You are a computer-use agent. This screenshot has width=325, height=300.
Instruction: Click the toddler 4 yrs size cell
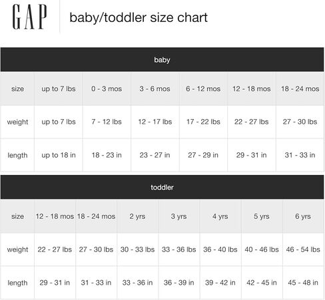coord(220,216)
